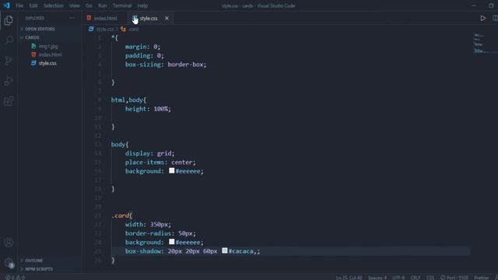
Task: Open the Manage gear icon
Action: pos(9,263)
